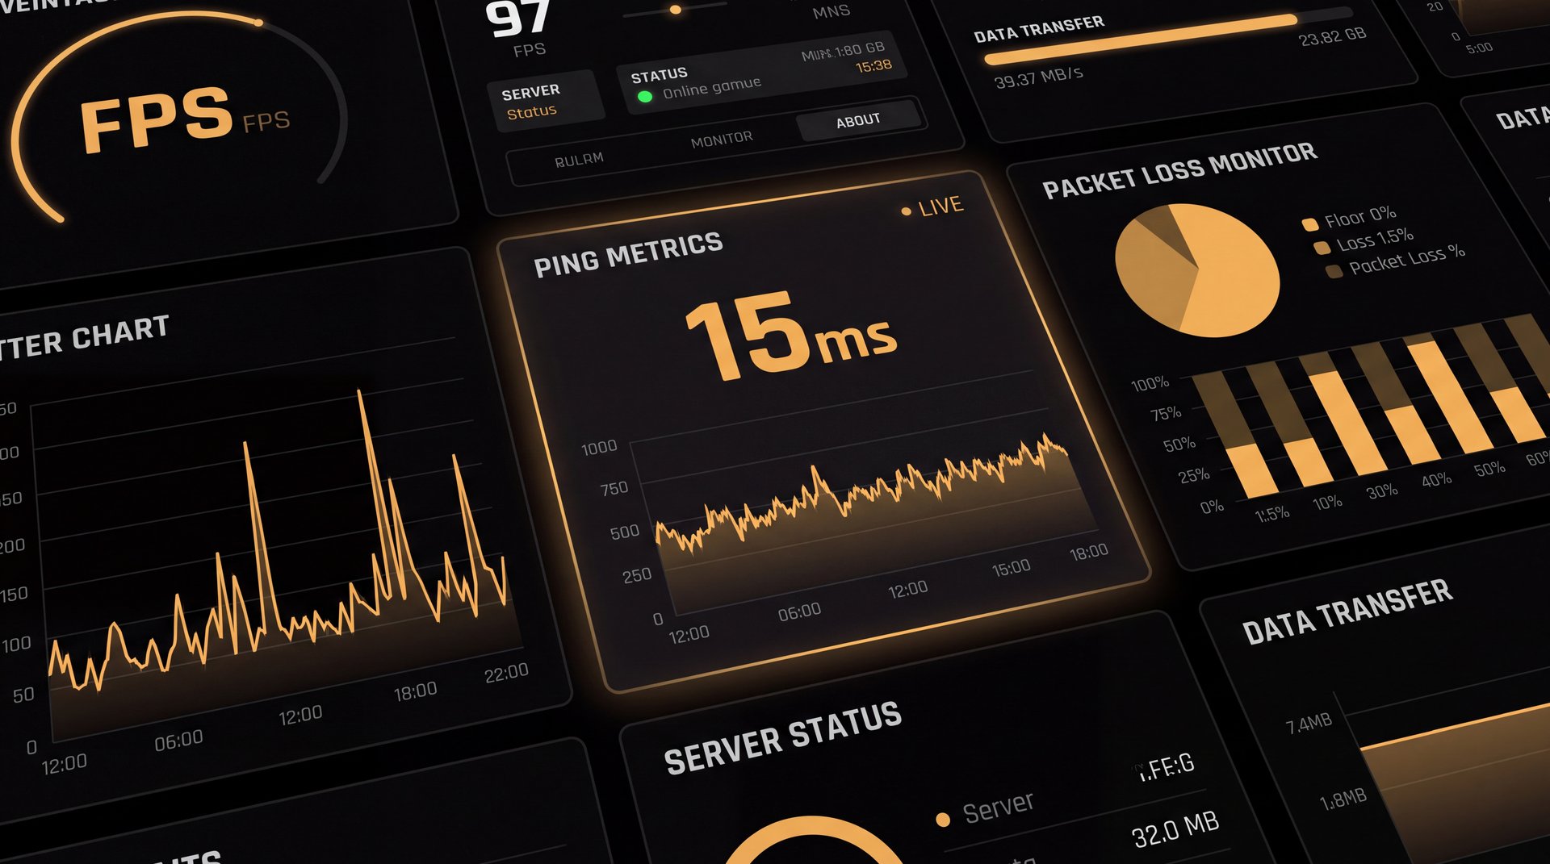Click the 7.4MB axis label

(x=1309, y=723)
